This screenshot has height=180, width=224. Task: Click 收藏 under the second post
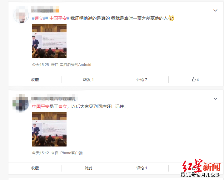coord(35,168)
